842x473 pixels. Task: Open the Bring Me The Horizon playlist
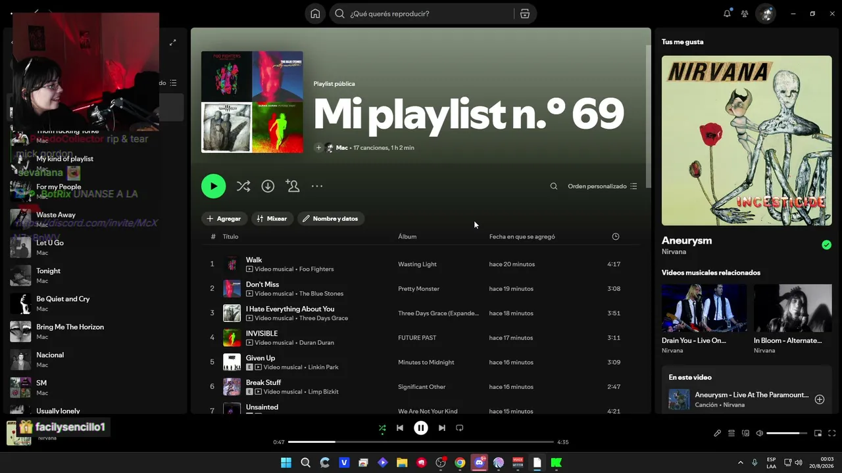[96, 332]
